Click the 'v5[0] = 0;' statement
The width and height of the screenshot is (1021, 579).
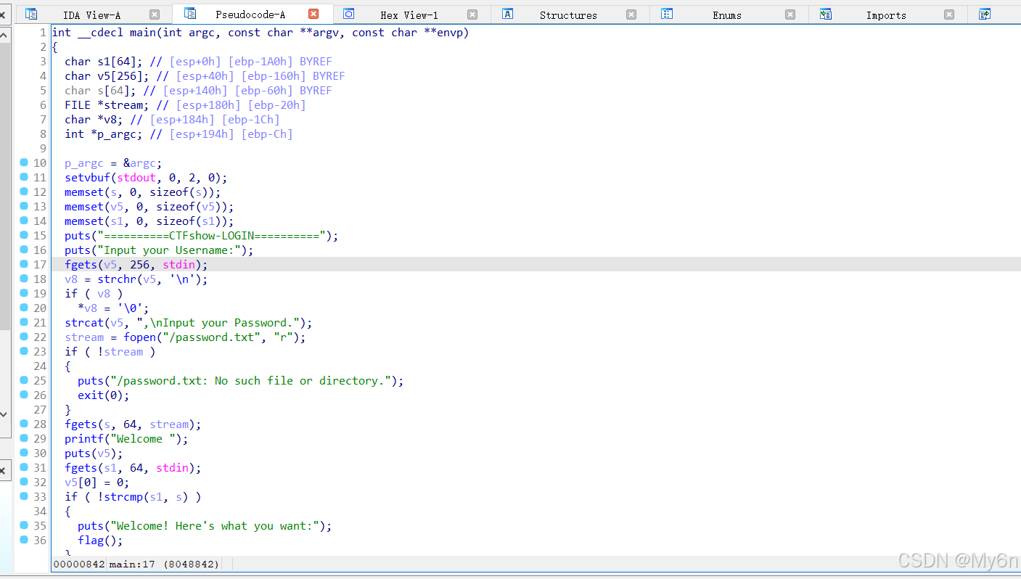97,482
